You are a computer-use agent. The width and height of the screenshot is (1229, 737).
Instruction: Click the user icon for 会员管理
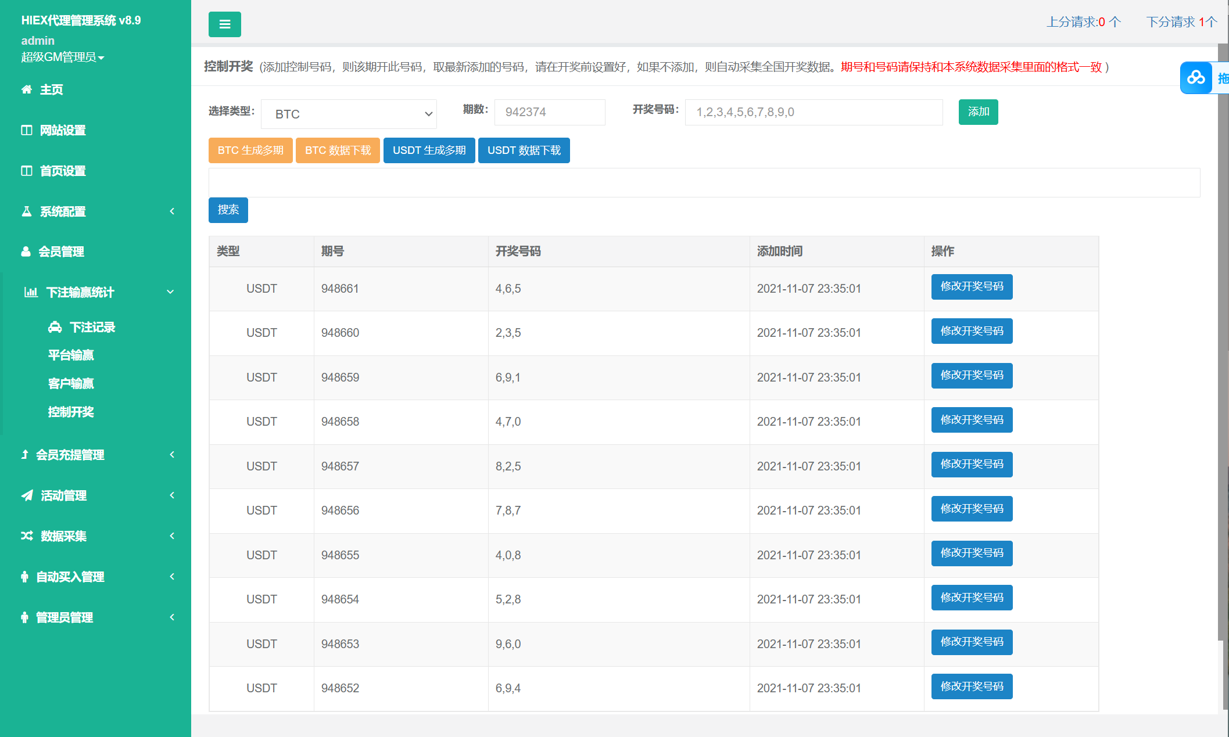[26, 251]
